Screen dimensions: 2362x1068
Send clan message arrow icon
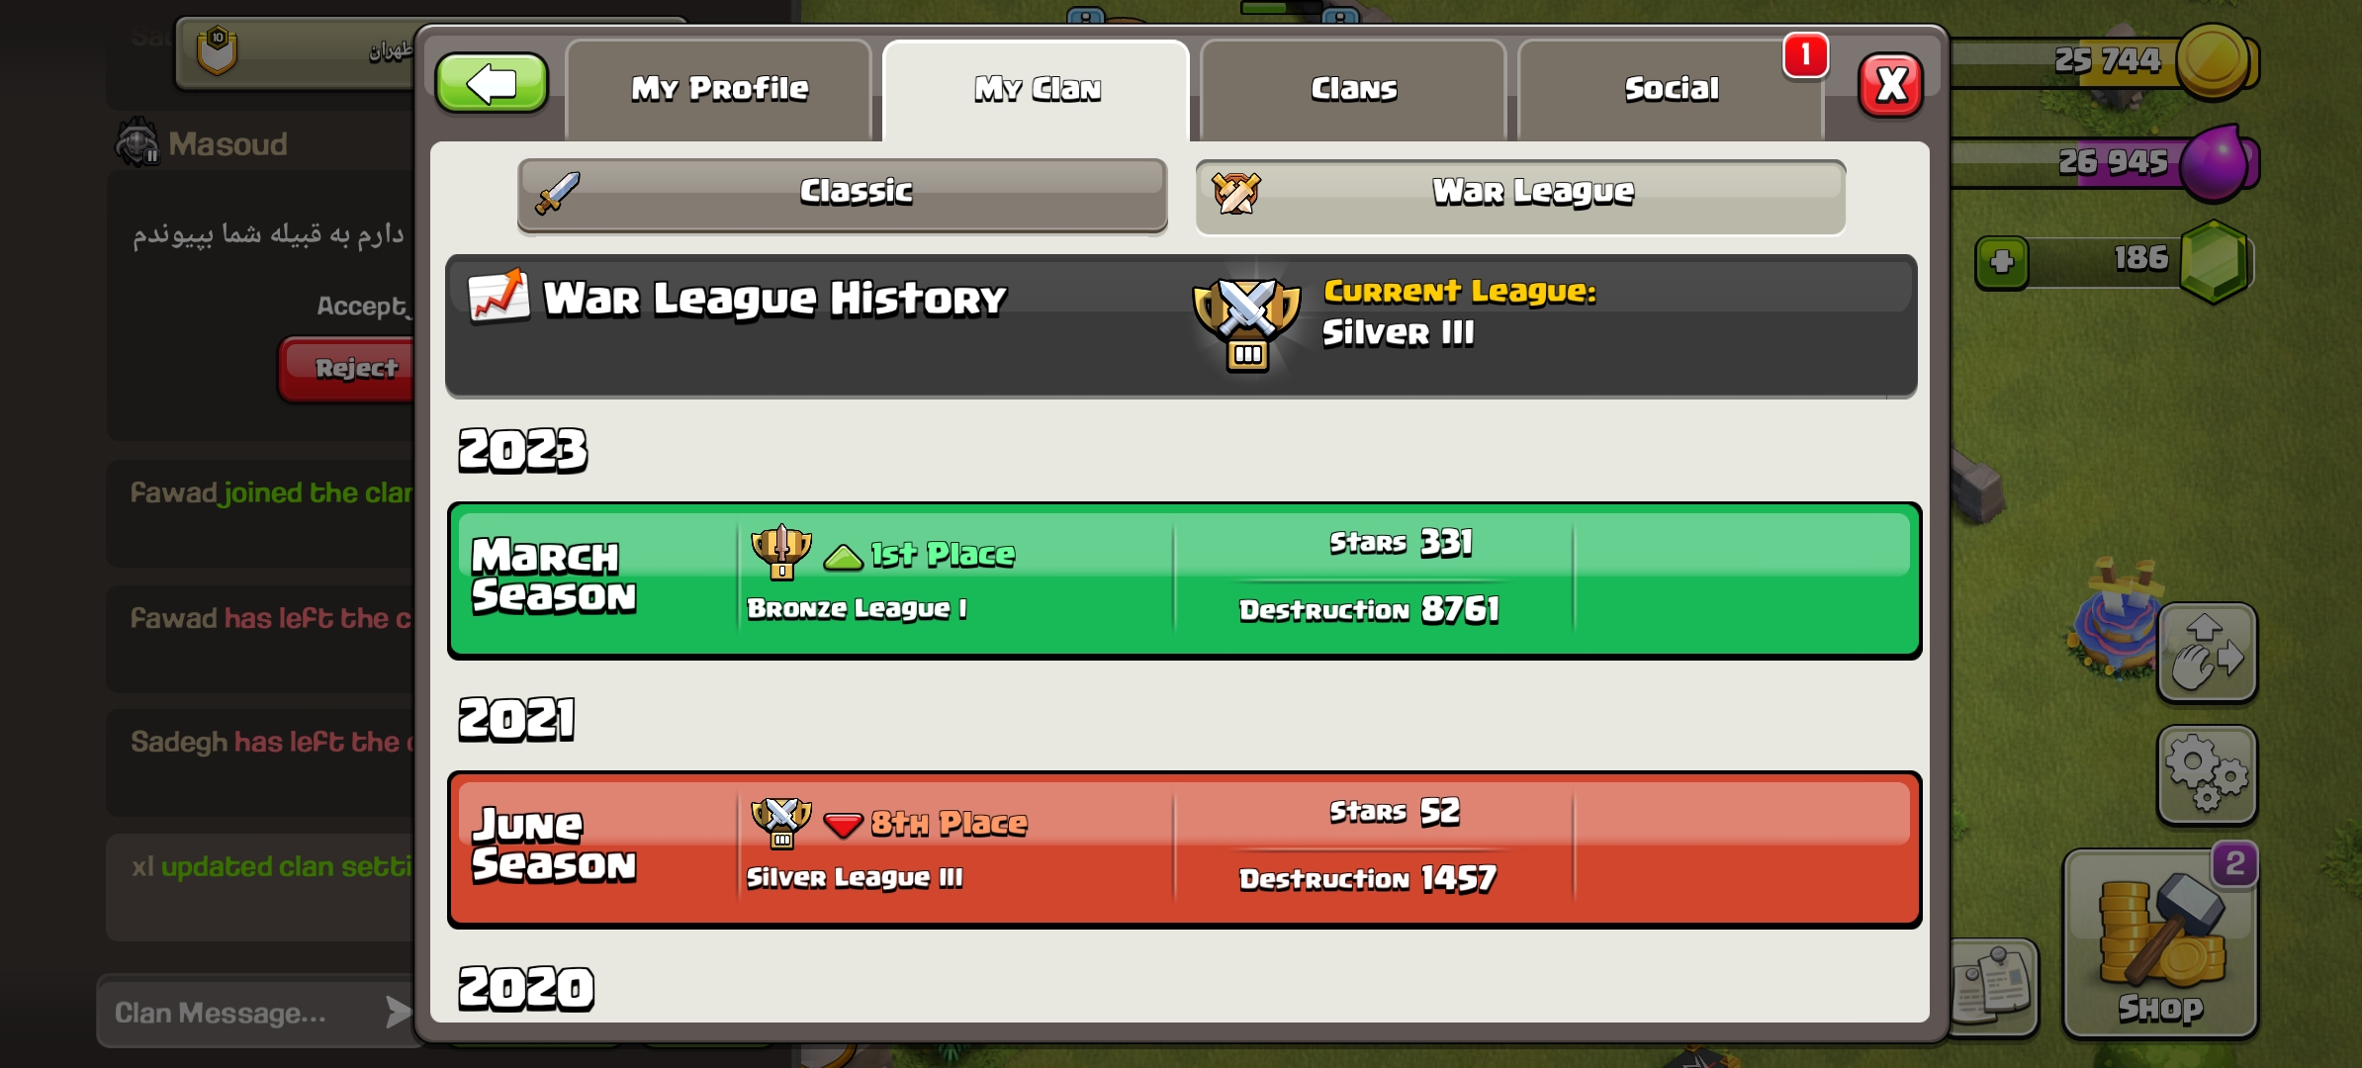click(398, 1012)
